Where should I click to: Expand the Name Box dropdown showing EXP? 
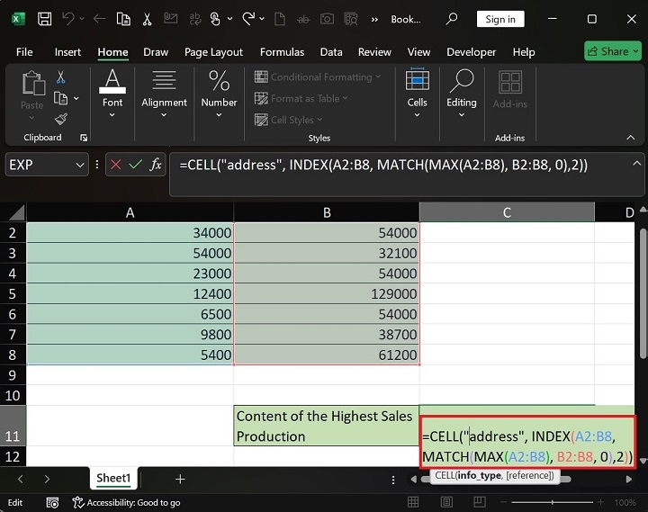point(82,165)
